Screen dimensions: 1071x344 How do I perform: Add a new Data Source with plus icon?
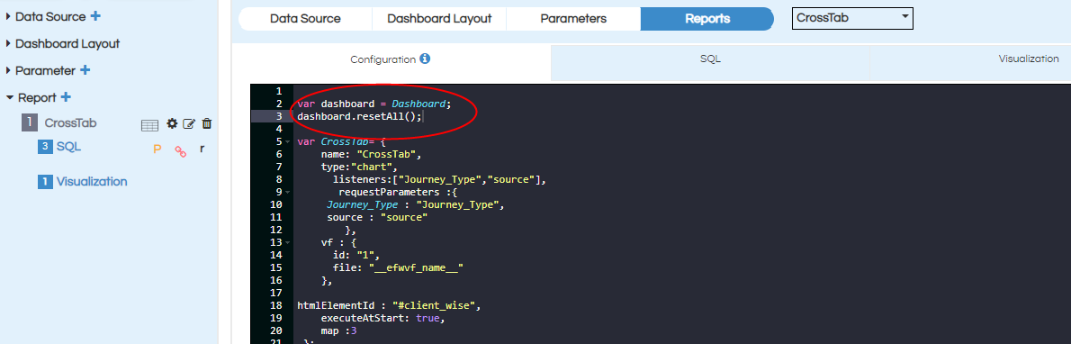tap(95, 16)
